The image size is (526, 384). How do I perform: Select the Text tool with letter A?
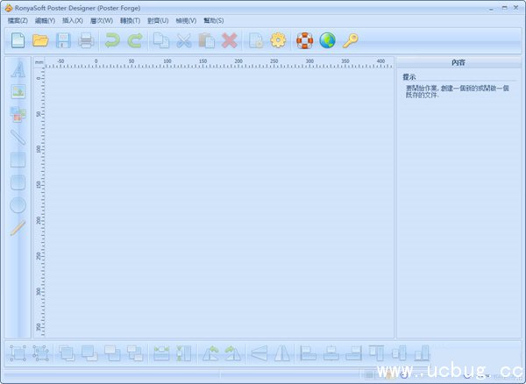(x=18, y=70)
